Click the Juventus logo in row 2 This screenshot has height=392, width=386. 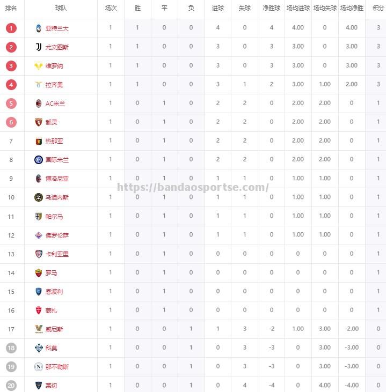pyautogui.click(x=39, y=47)
